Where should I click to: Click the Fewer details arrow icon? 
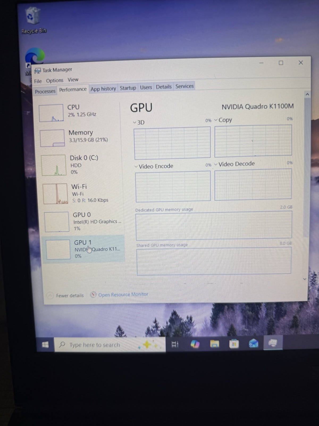coord(50,296)
